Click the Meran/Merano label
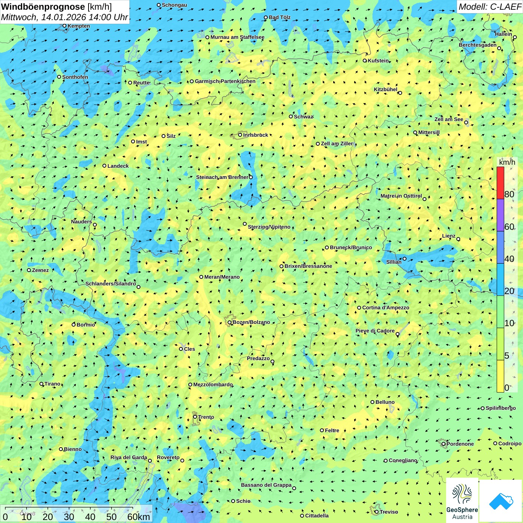Viewport: 523px width, 523px height. coord(222,277)
